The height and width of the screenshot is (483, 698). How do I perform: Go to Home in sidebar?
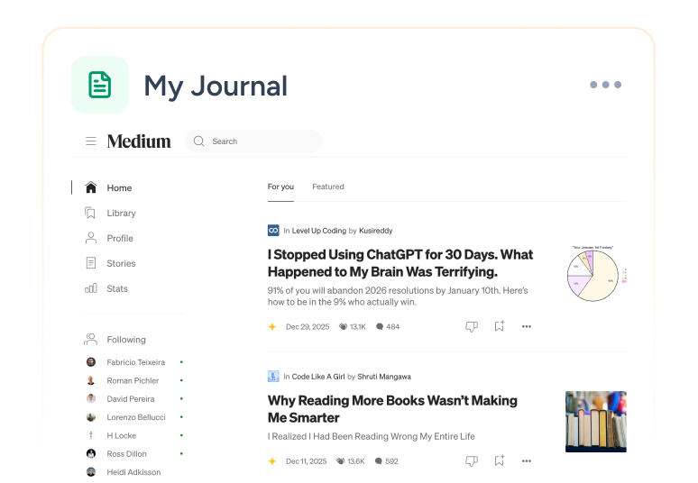coord(119,187)
